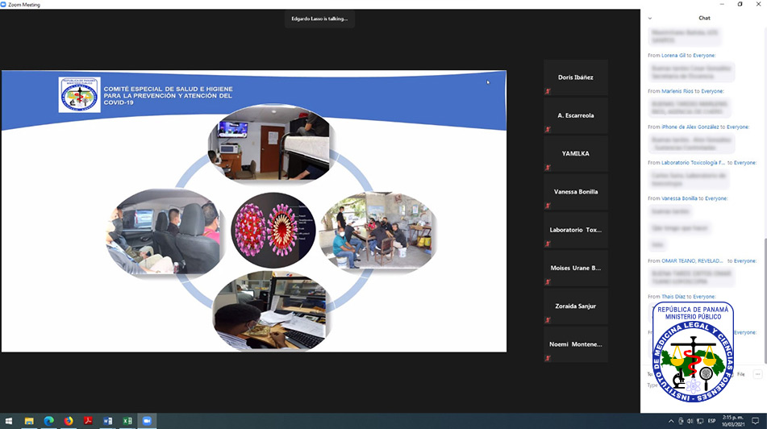Viewport: 767px width, 429px height.
Task: Click the chat panel scrollbar
Action: [765, 301]
